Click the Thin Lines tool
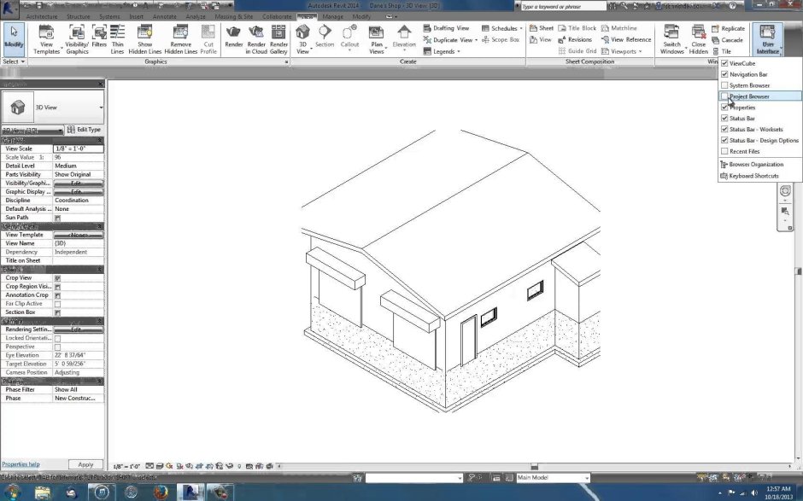The height and width of the screenshot is (501, 803). pyautogui.click(x=117, y=38)
